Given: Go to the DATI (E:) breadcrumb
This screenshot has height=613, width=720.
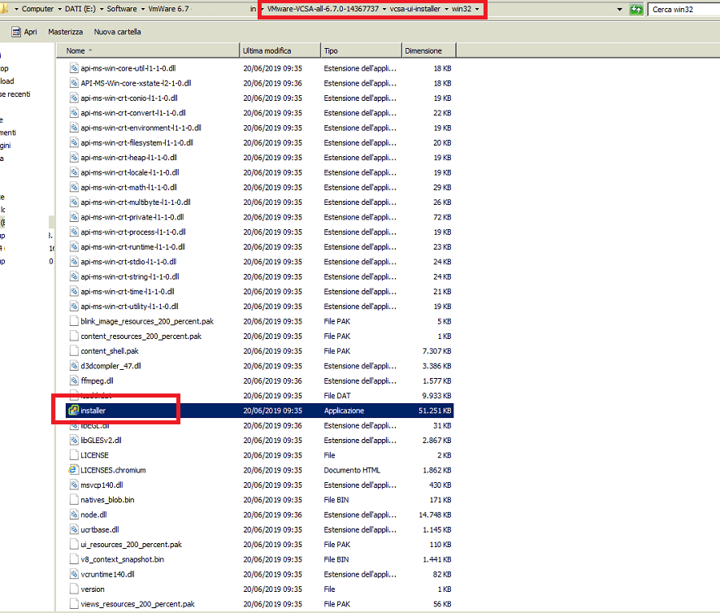Looking at the screenshot, I should (x=80, y=9).
